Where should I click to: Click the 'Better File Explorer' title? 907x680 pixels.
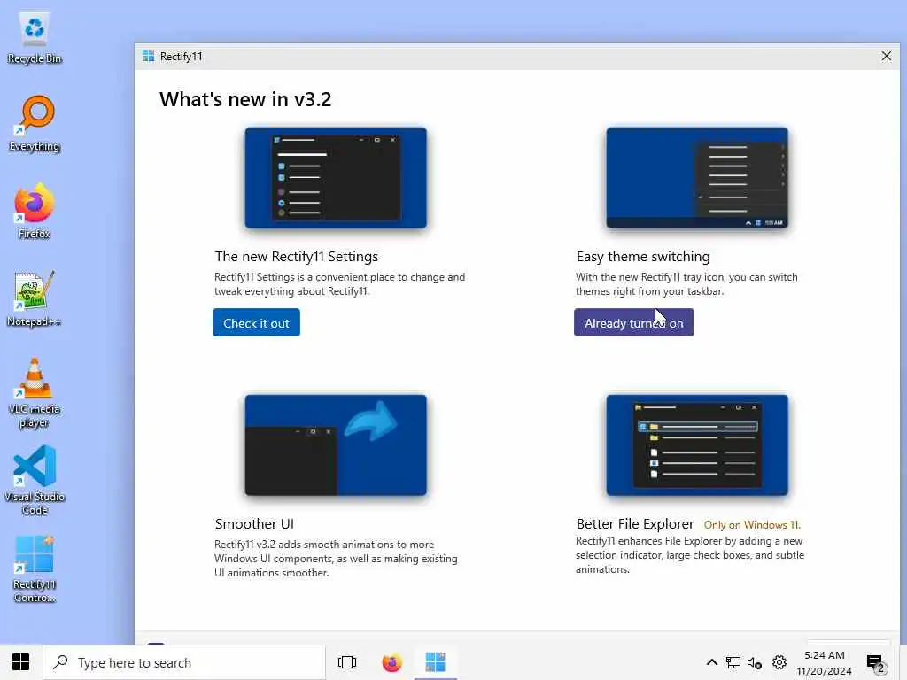click(x=635, y=524)
